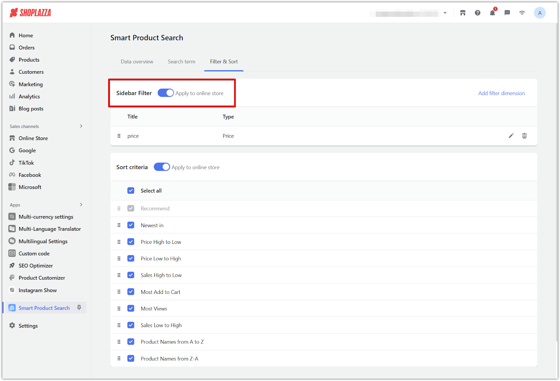Toggle Sidebar Filter apply to online store
This screenshot has height=381, width=560.
[x=166, y=93]
